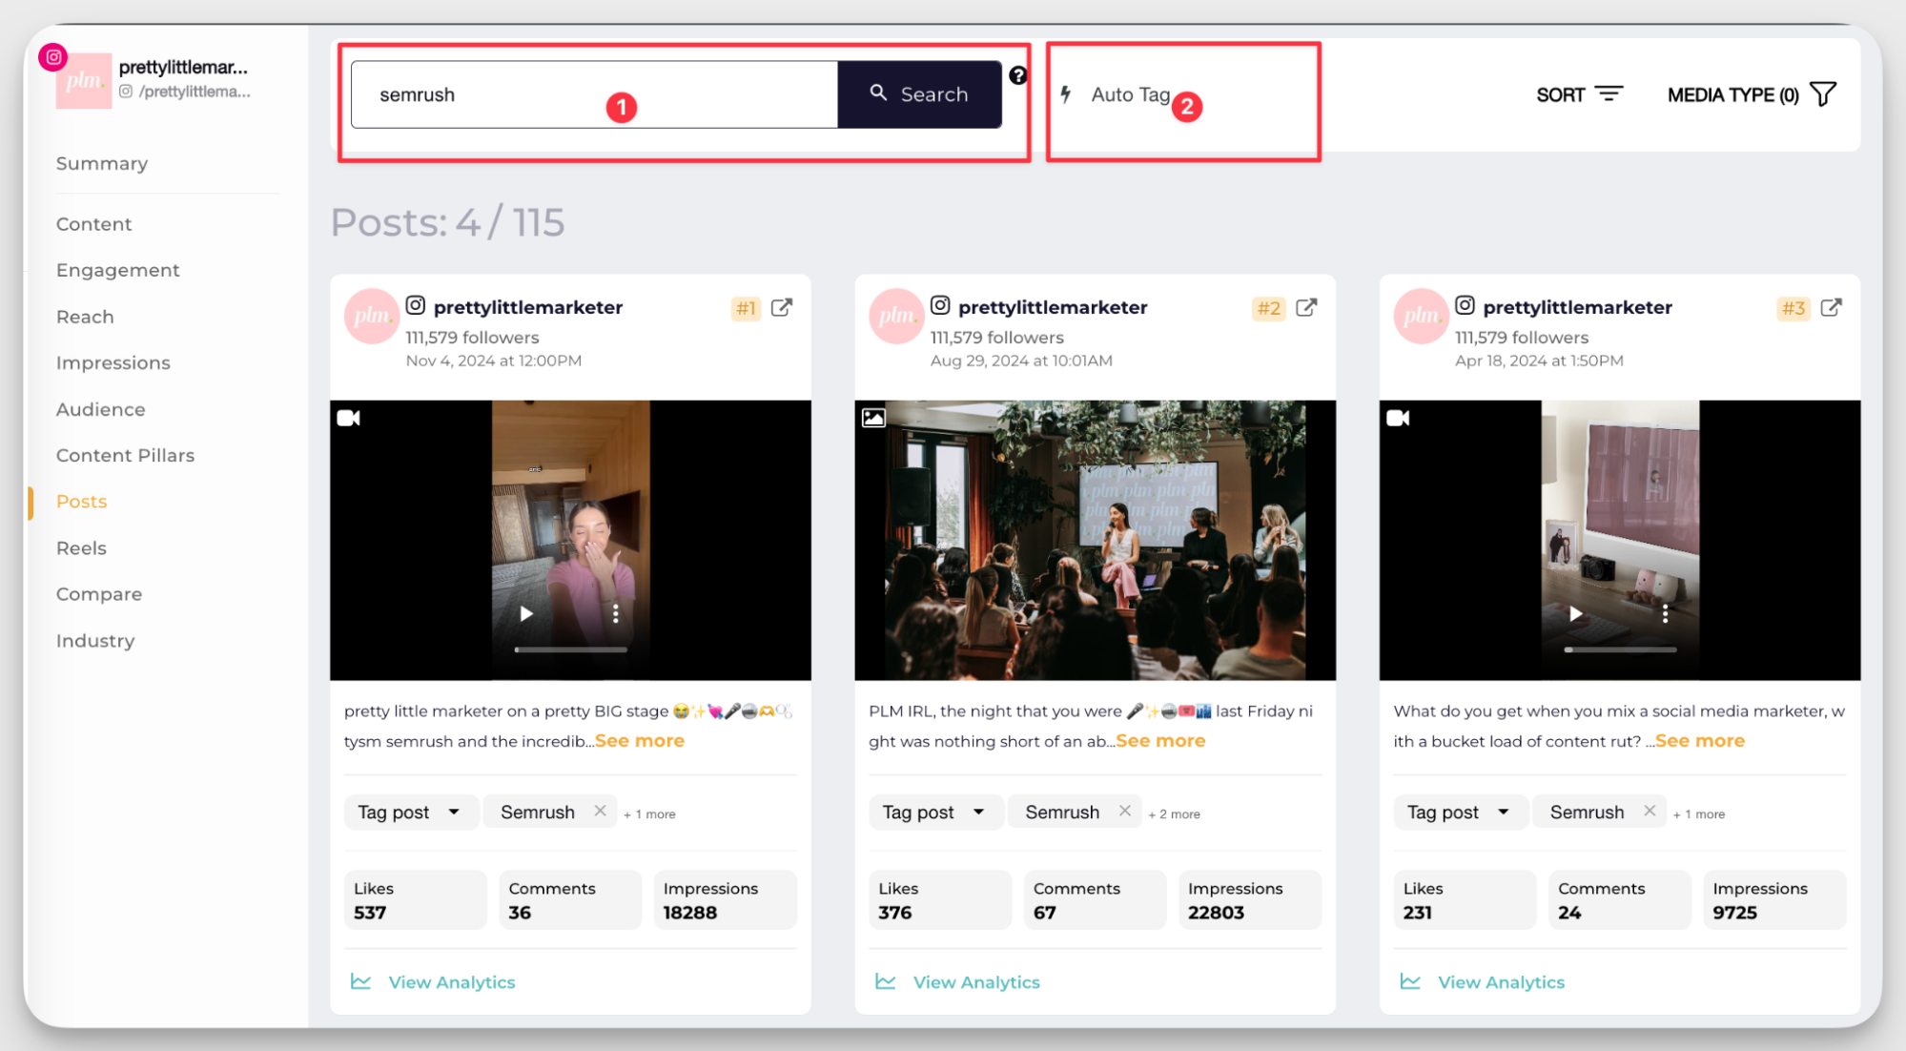Seek in the Nov 4 video progress bar
The width and height of the screenshot is (1906, 1051).
click(571, 649)
